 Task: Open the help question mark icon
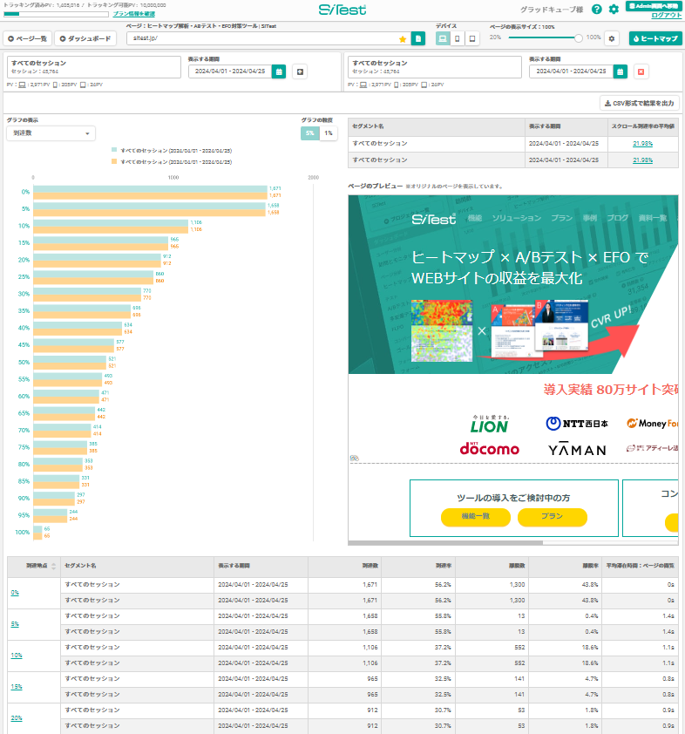pyautogui.click(x=597, y=10)
